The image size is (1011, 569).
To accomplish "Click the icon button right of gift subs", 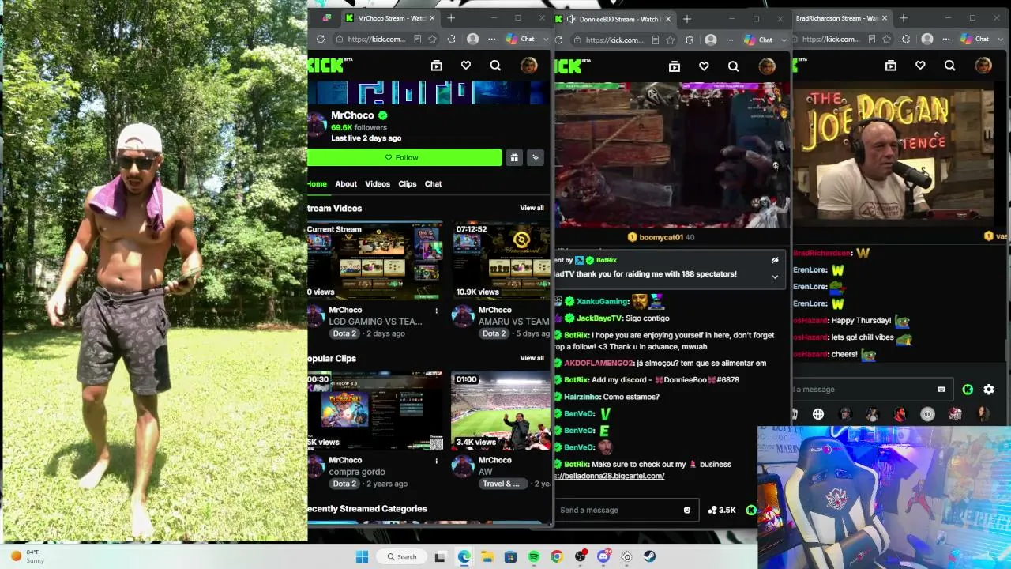I will (x=536, y=157).
